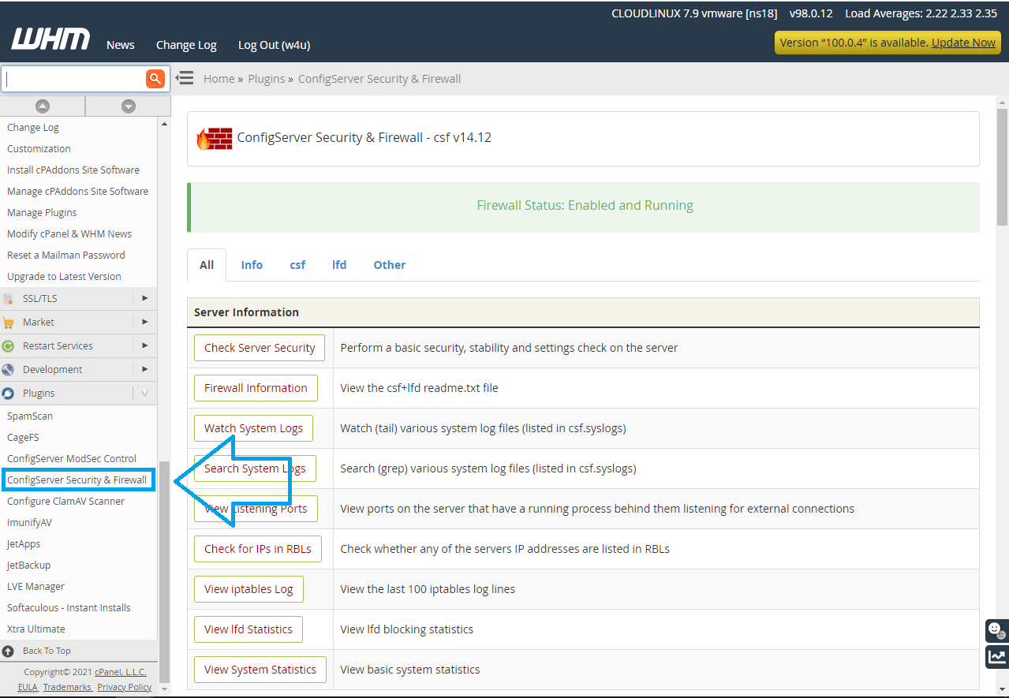Open the statistics chart icon
Image resolution: width=1009 pixels, height=698 pixels.
pyautogui.click(x=997, y=656)
